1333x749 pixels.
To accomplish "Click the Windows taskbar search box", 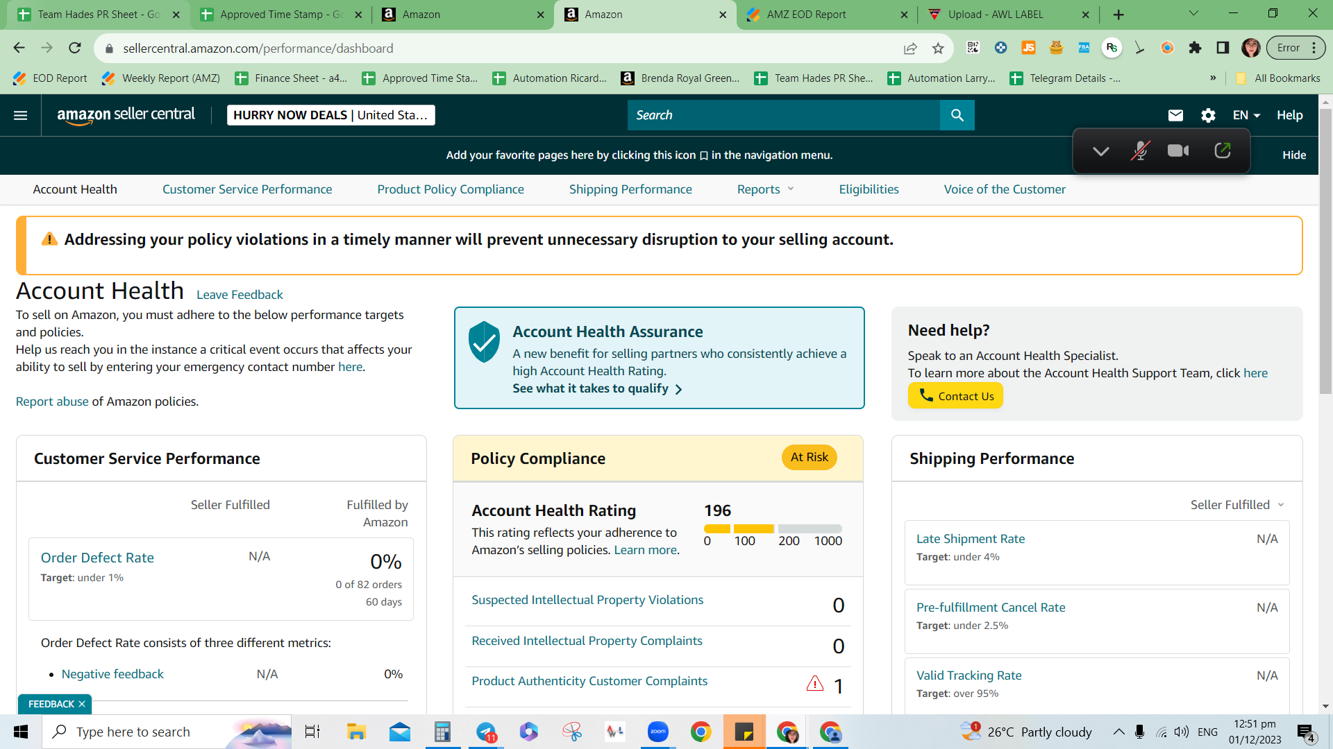I will 167,732.
